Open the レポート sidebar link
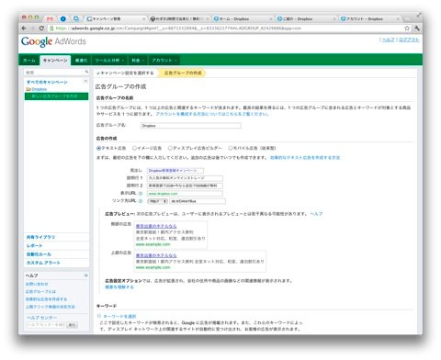The height and width of the screenshot is (360, 441). [34, 246]
